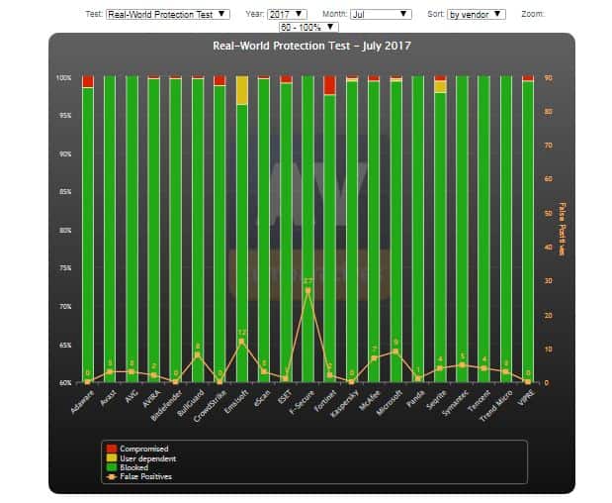This screenshot has width=612, height=503.
Task: Select the Emsisoft false positives point labeled 12
Action: click(241, 342)
